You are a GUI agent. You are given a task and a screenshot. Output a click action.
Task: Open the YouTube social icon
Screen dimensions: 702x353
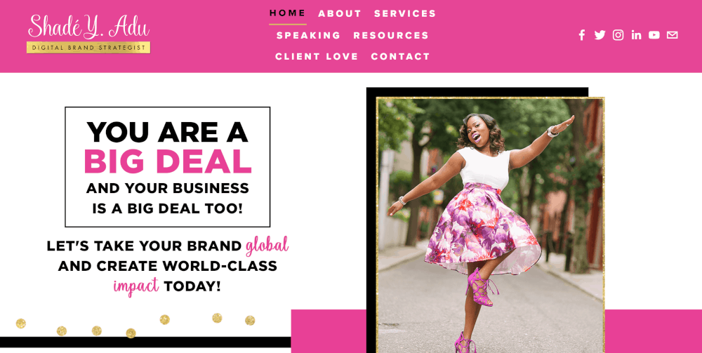tap(654, 35)
